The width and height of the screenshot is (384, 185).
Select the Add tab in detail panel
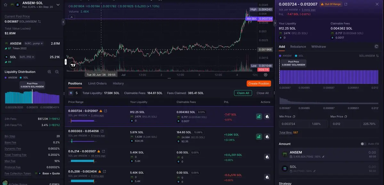point(282,47)
